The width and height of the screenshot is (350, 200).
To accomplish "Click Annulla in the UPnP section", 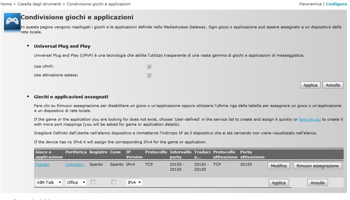I will pos(333,85).
